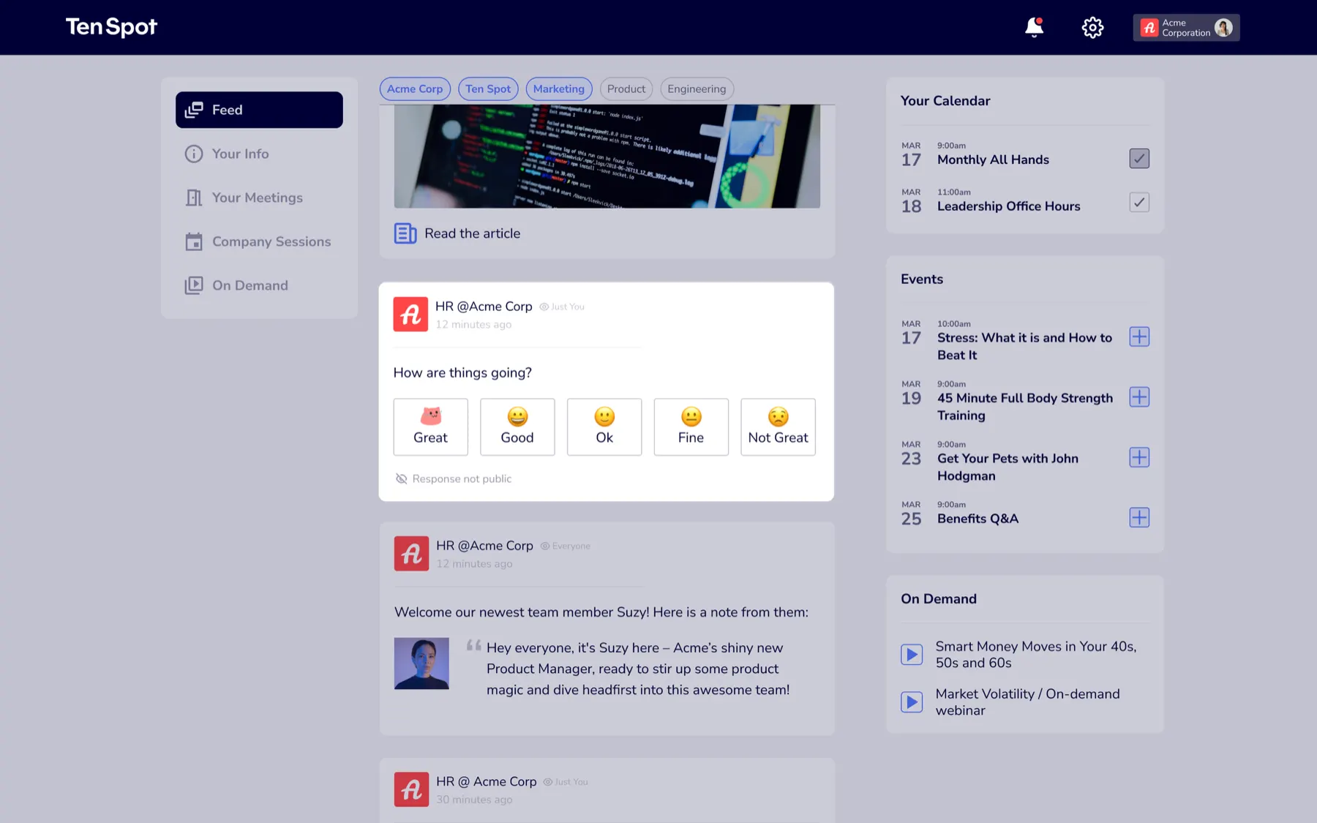
Task: Click the Response not public notice
Action: (454, 478)
